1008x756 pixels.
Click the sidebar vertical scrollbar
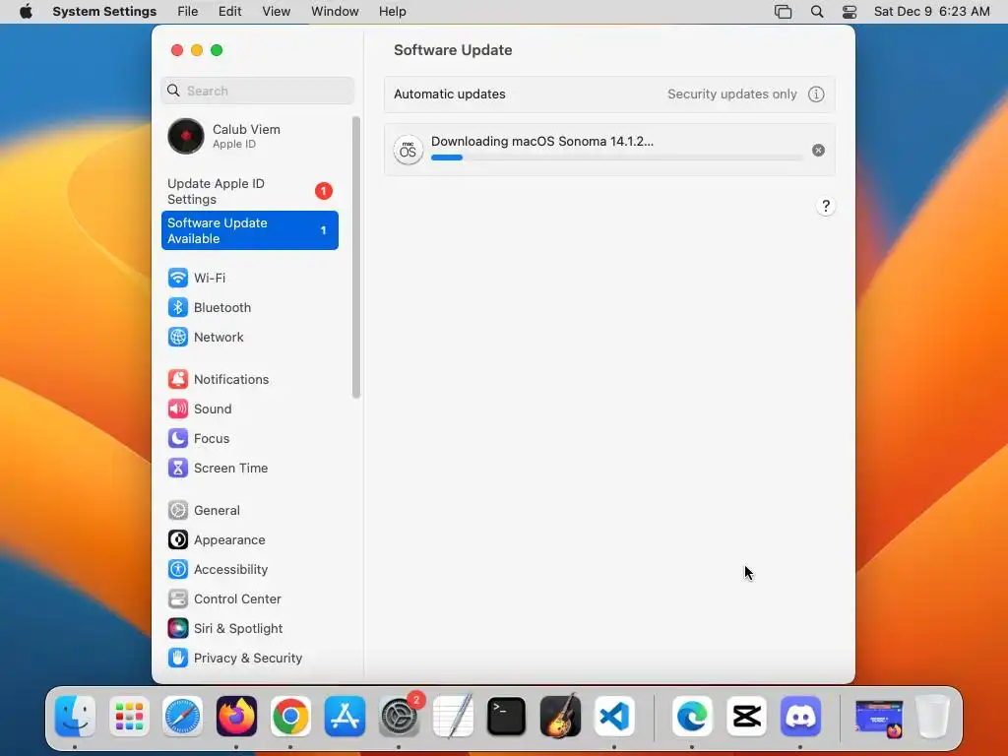[x=356, y=257]
